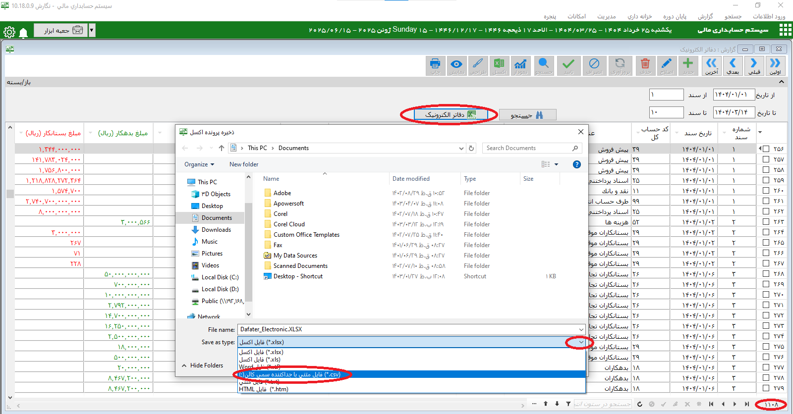793x414 pixels.
Task: Click the cancel (انصراف) toolbar icon
Action: click(x=594, y=66)
